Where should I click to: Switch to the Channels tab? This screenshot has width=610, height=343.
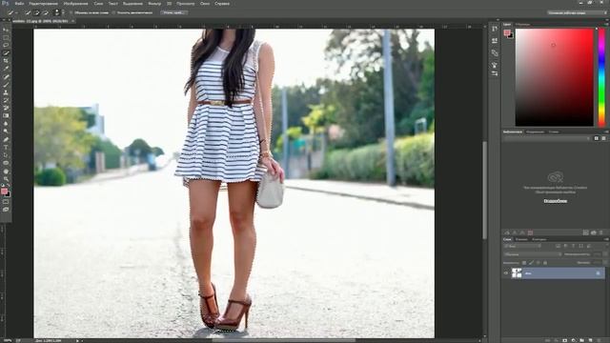pos(521,239)
